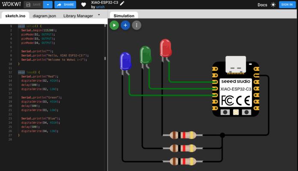Open author link urish

100,7
